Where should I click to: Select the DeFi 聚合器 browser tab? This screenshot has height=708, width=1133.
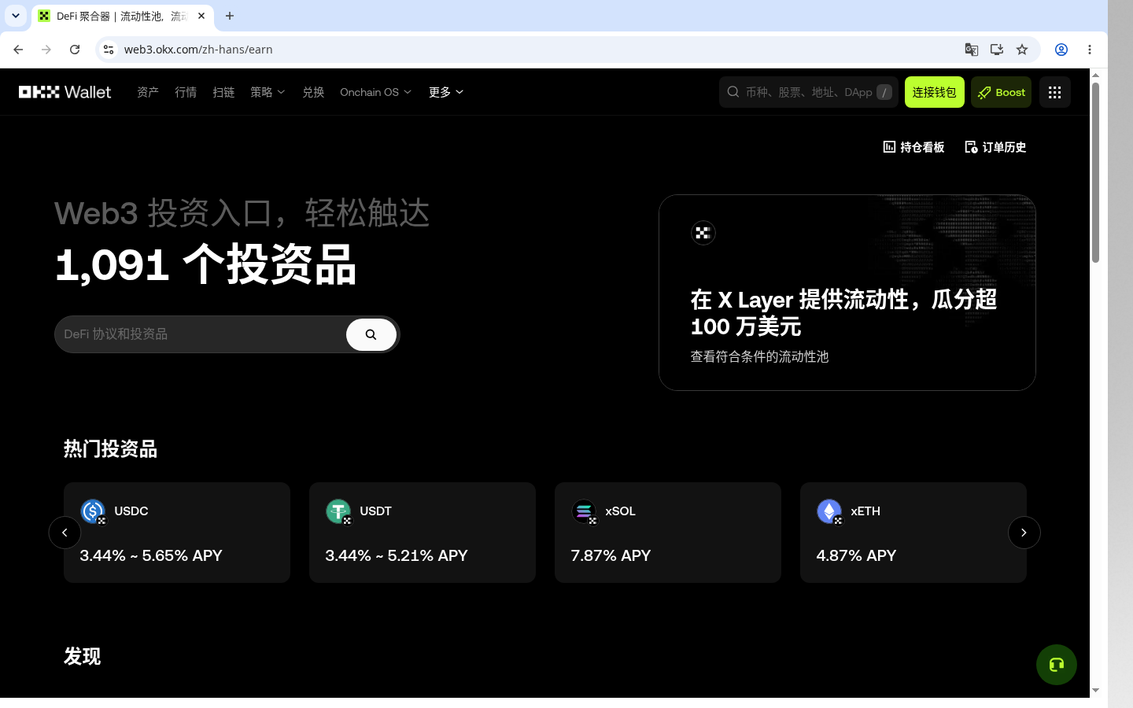pyautogui.click(x=122, y=16)
